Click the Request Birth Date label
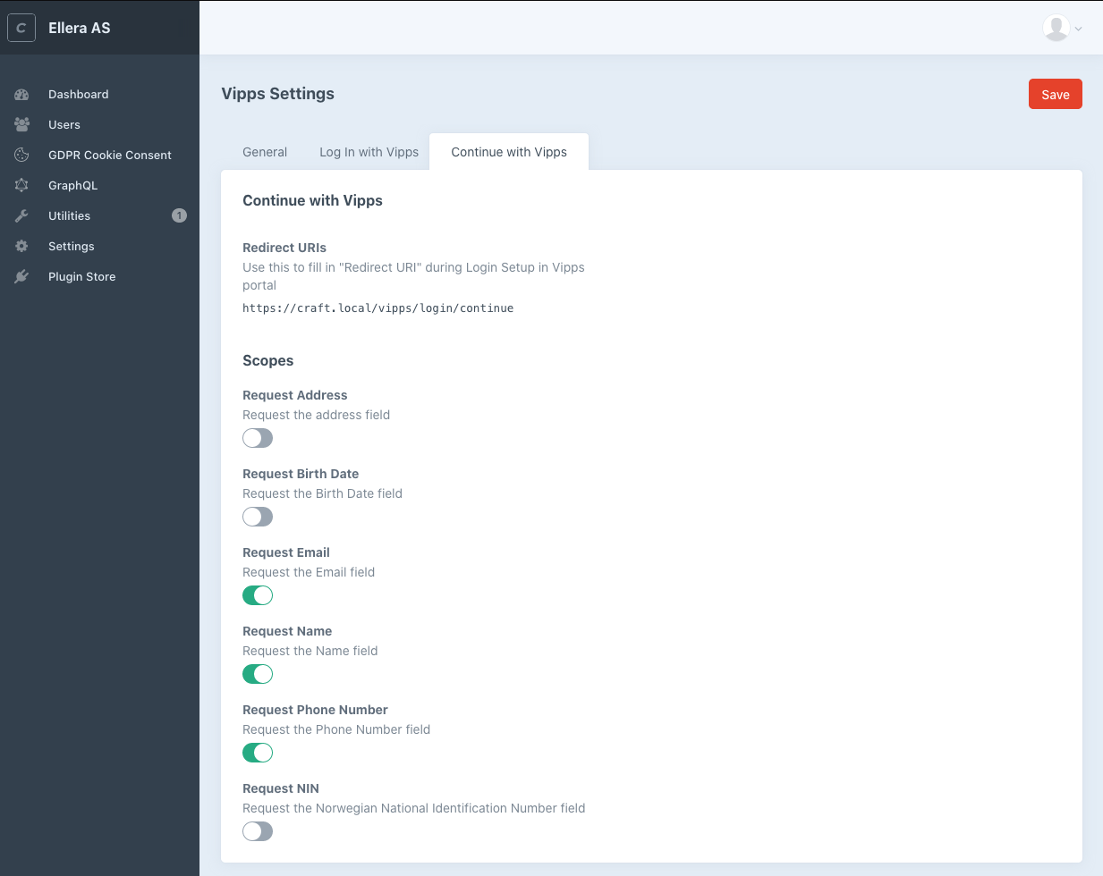The image size is (1103, 876). [x=301, y=474]
